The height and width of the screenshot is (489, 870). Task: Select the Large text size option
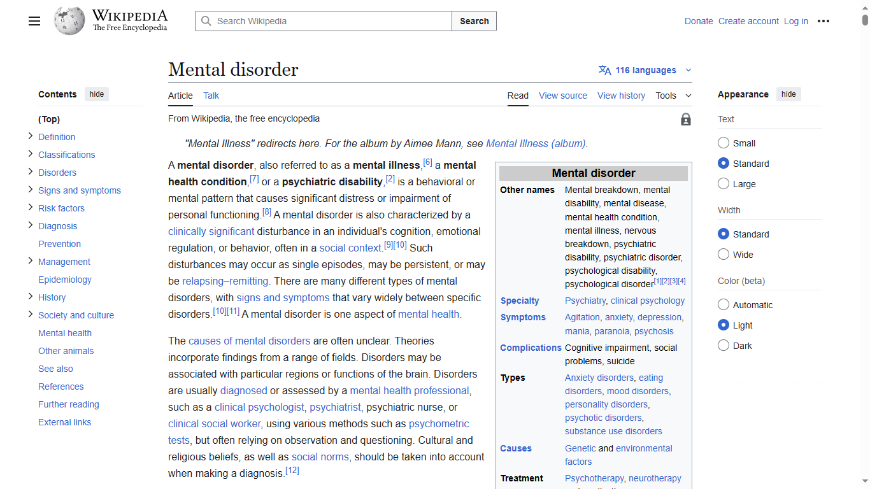click(x=724, y=184)
